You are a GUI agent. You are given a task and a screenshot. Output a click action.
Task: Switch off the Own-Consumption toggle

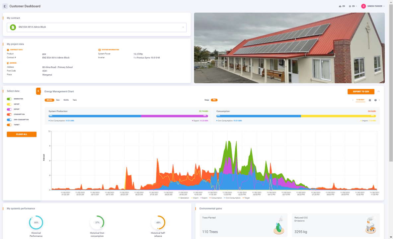point(9,119)
